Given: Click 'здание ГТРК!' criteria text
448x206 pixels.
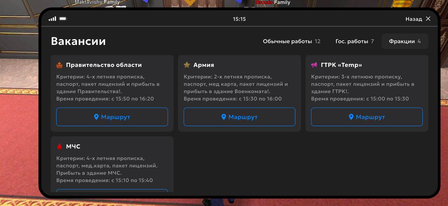Looking at the screenshot, I should tap(329, 91).
